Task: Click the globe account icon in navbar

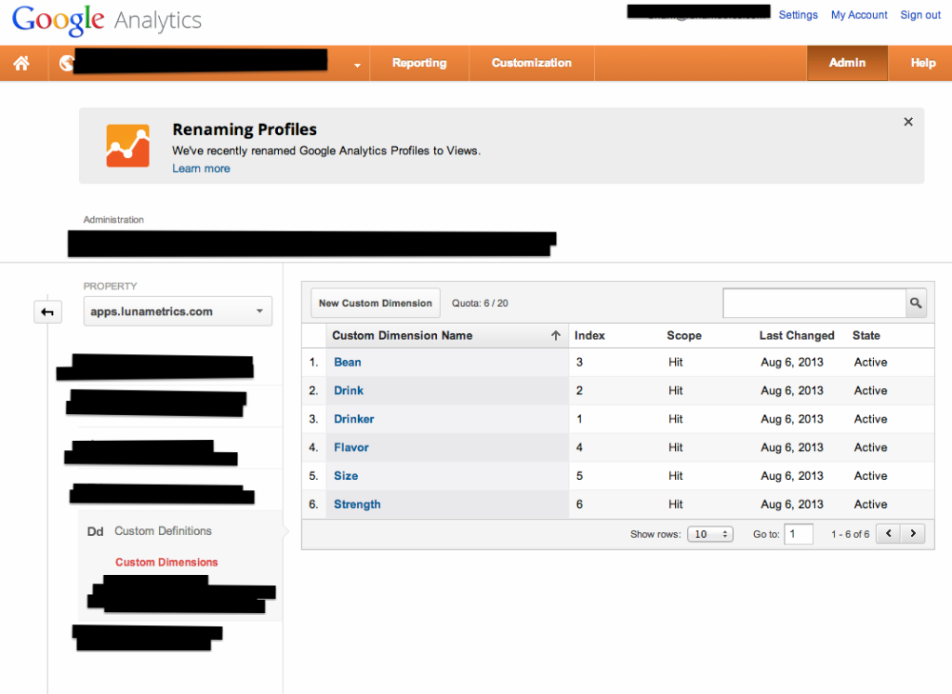Action: (x=66, y=62)
